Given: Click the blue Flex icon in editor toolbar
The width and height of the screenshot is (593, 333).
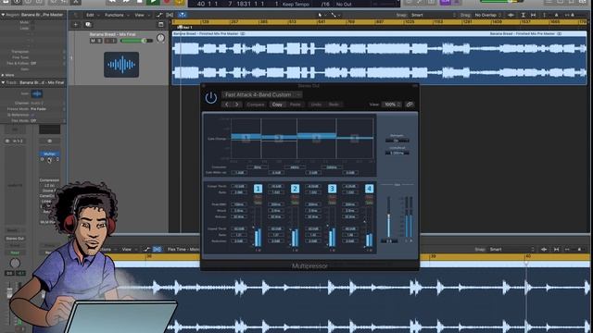Looking at the screenshot, I should 157,249.
